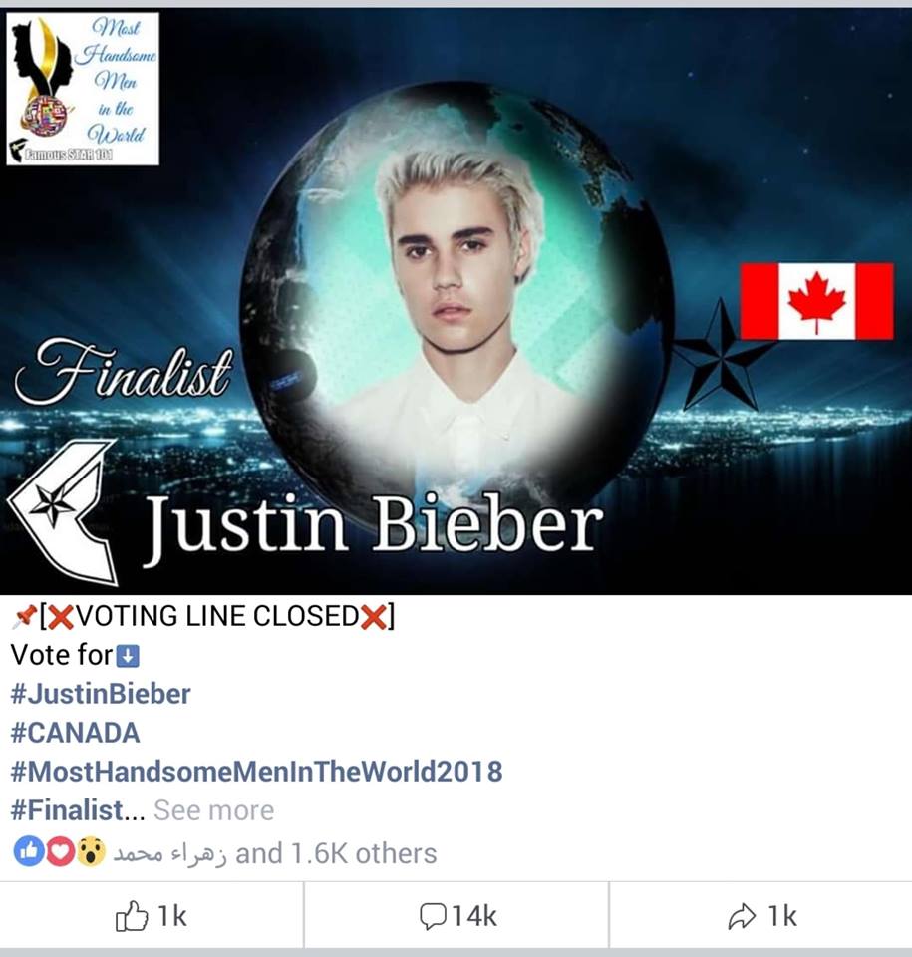912x957 pixels.
Task: Click the blue down-arrow emoji after Vote for
Action: click(128, 656)
